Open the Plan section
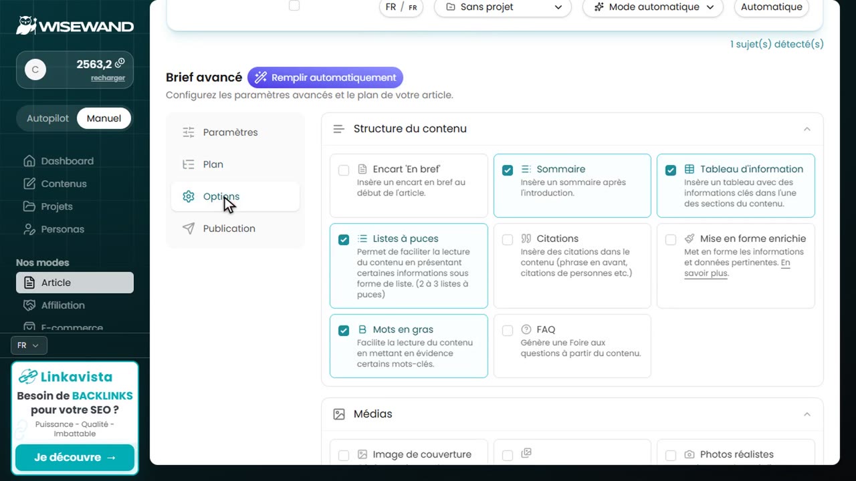Viewport: 856px width, 481px height. [x=235, y=164]
